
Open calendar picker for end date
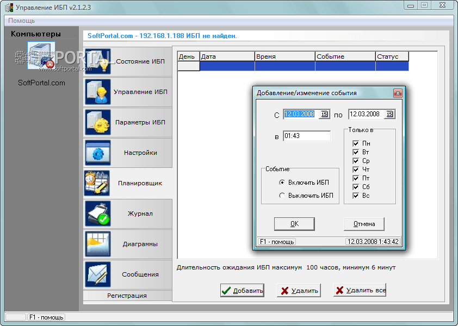click(389, 114)
